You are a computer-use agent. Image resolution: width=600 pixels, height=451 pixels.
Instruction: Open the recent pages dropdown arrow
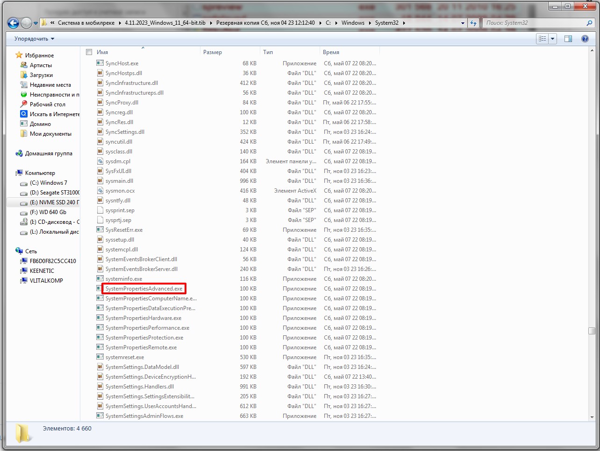click(36, 23)
